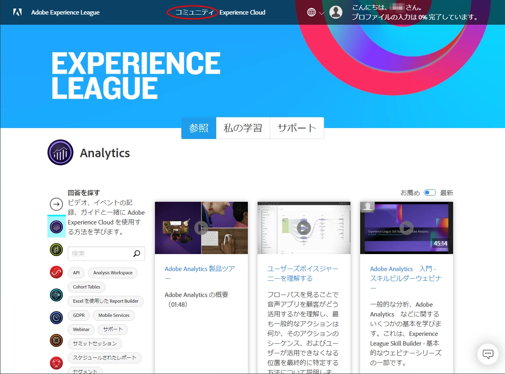
Task: Toggle the お薦め / 最新 sort switch
Action: [x=430, y=192]
